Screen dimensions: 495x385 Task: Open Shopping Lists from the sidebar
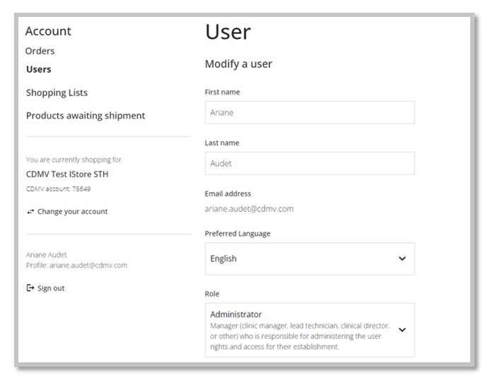pos(57,93)
